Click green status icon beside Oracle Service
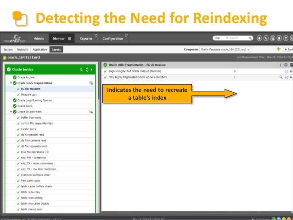The width and height of the screenshot is (293, 220). [x=9, y=69]
